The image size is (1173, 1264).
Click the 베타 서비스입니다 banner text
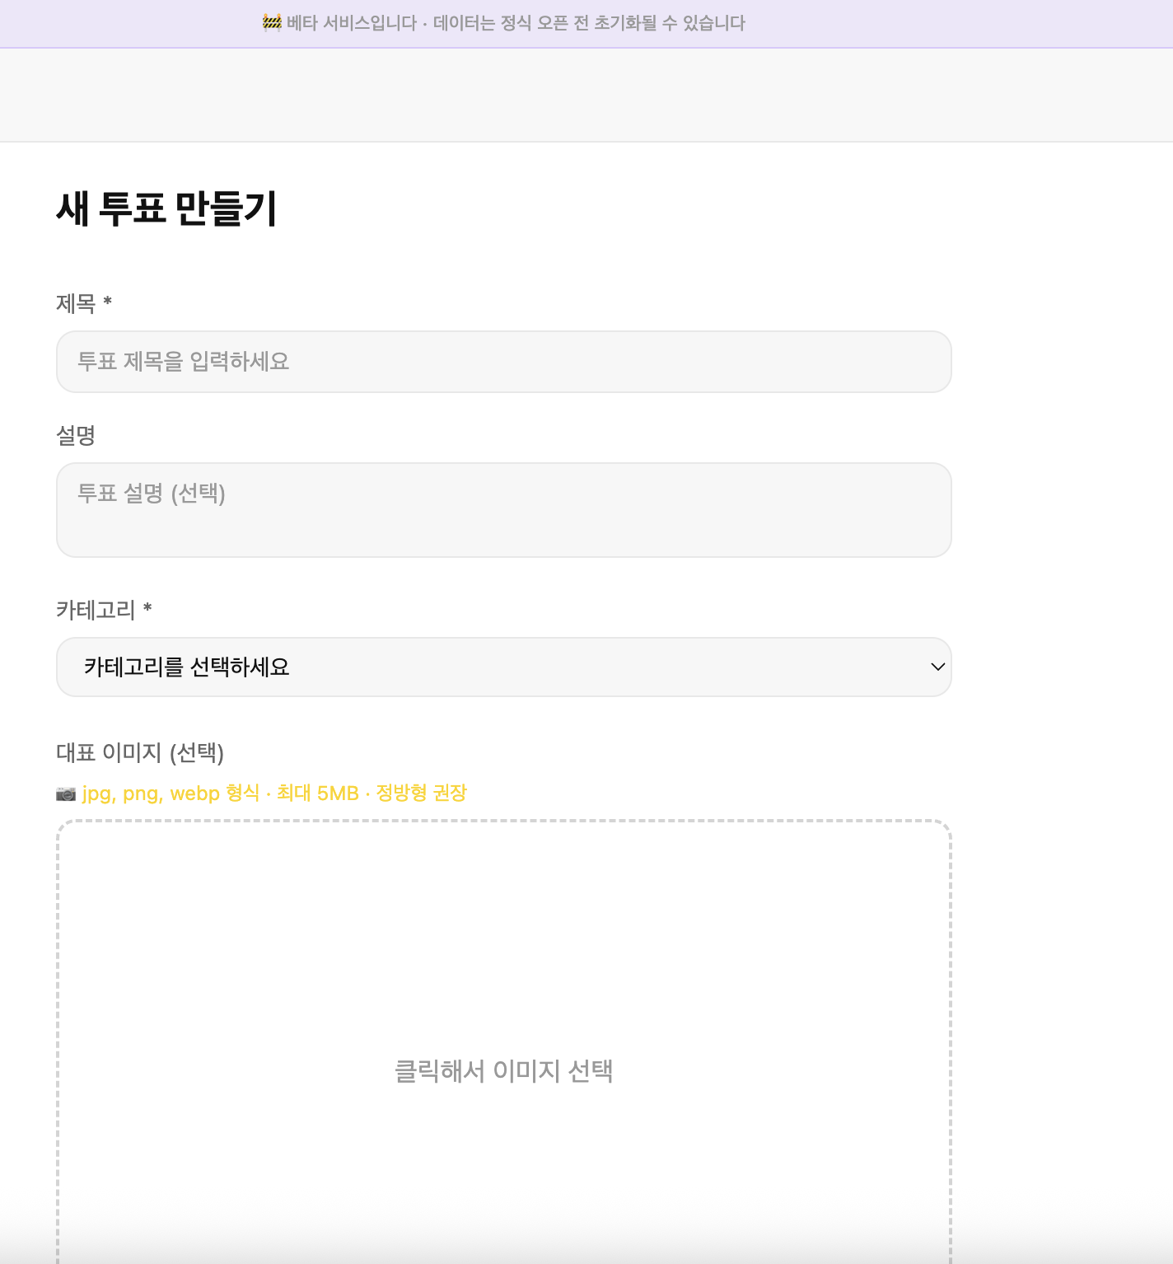coord(516,23)
